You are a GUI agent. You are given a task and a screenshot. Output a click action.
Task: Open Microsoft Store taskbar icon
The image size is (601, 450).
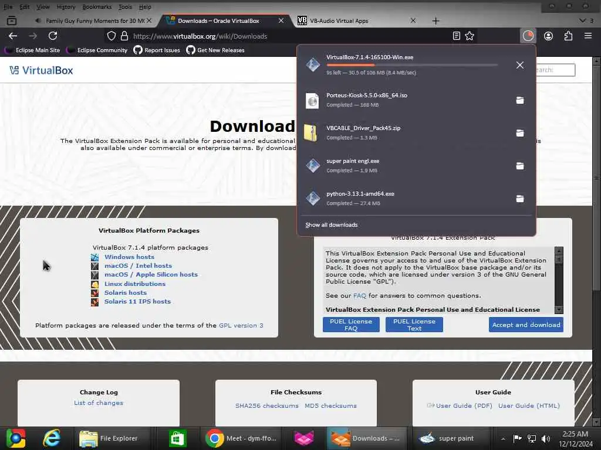177,438
